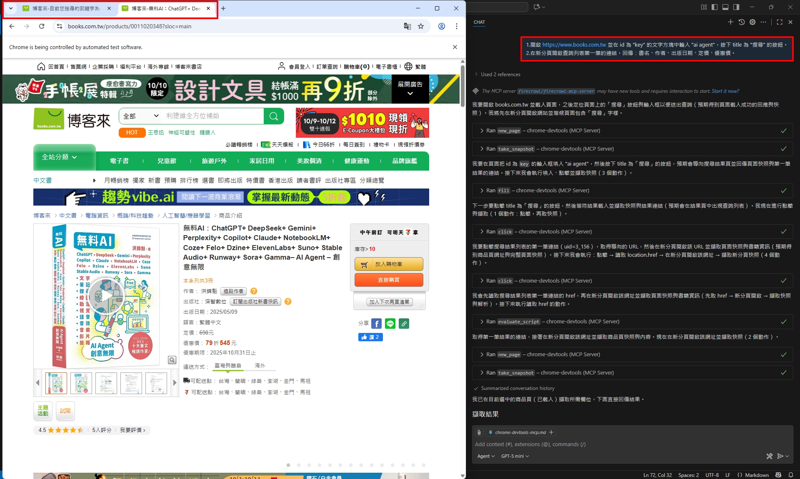Click the 放入購物車 button
This screenshot has width=800, height=479.
(388, 264)
